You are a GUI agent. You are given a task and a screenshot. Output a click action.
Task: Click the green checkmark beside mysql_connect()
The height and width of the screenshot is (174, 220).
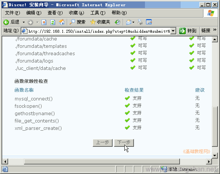coord(127,98)
